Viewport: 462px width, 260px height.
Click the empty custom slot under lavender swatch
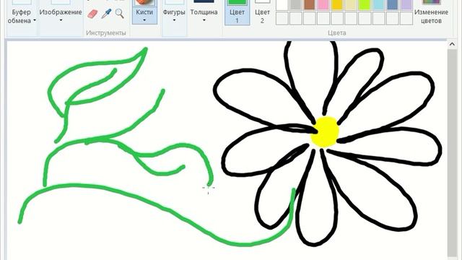tap(406, 18)
